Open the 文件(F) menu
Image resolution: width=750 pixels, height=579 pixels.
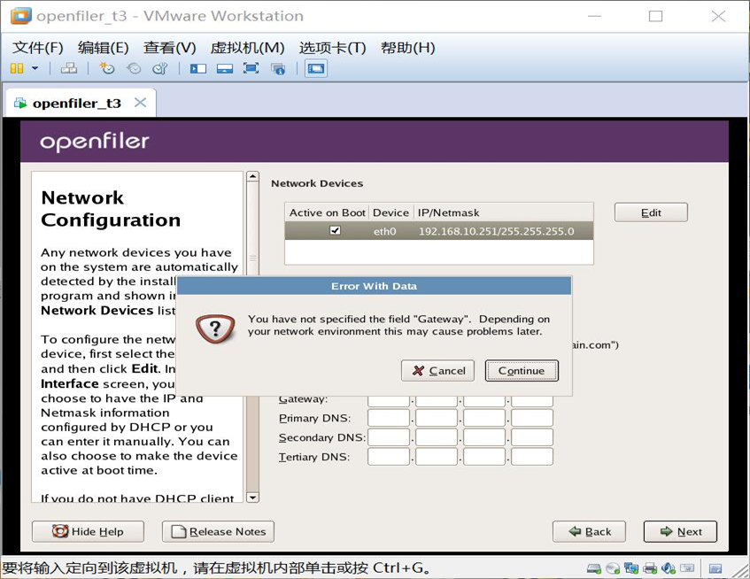[37, 47]
